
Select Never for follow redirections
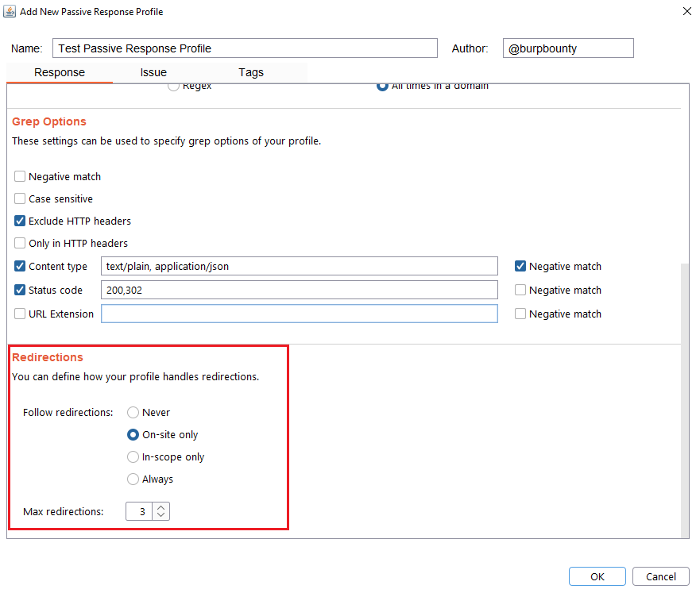point(133,412)
